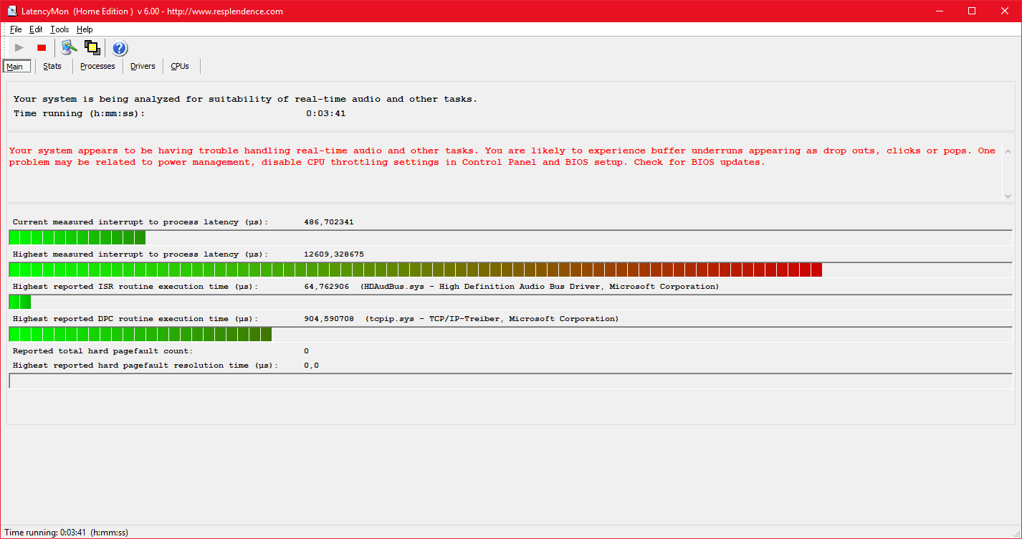Open options via the computer-with-pencil icon
This screenshot has height=539, width=1022.
[68, 48]
